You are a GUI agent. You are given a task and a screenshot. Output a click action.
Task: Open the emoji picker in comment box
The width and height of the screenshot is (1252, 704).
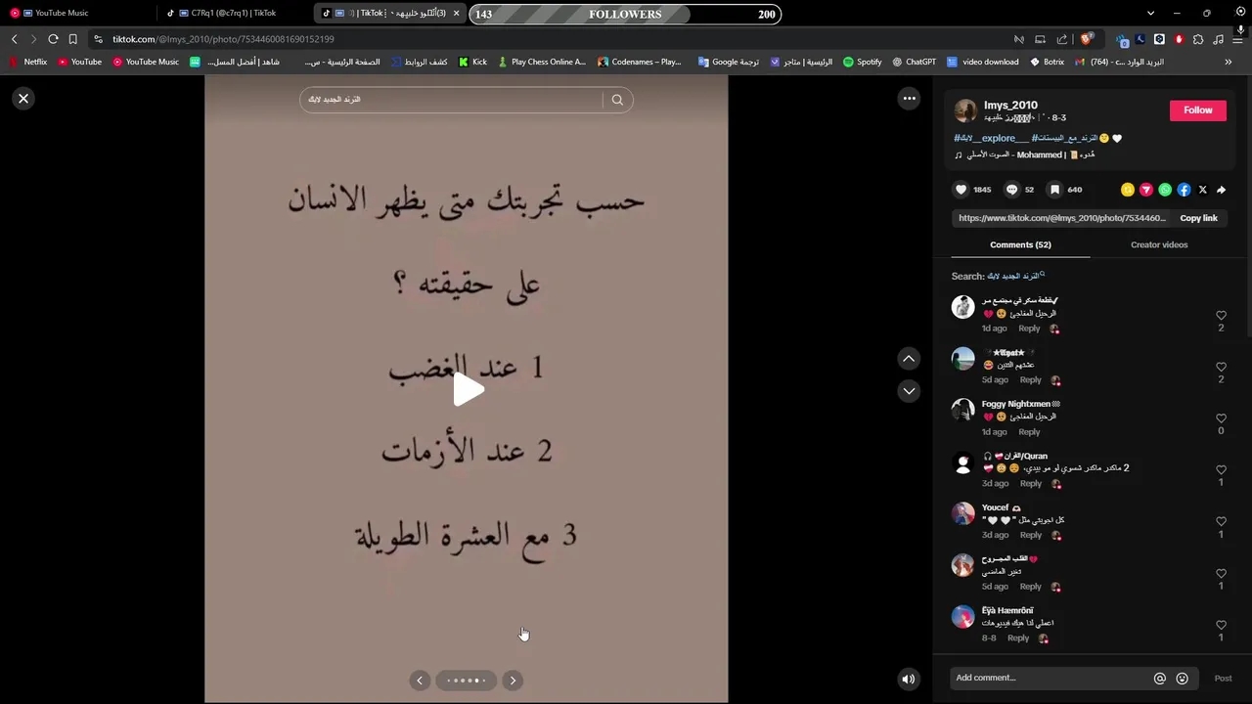coord(1182,679)
